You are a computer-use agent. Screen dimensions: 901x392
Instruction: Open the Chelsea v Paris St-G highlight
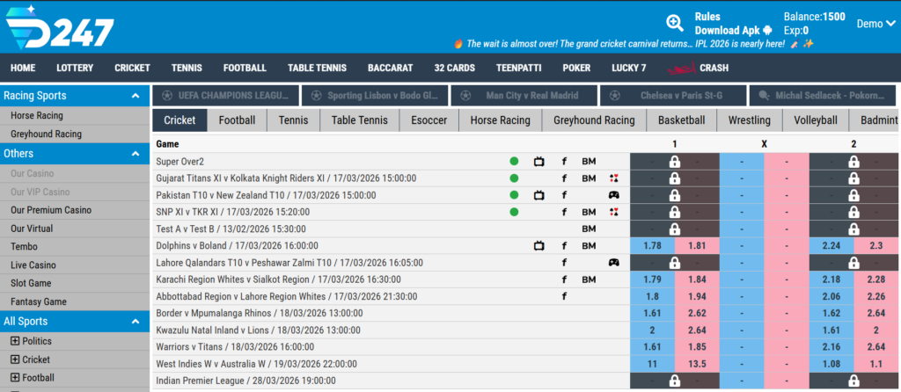click(x=673, y=95)
